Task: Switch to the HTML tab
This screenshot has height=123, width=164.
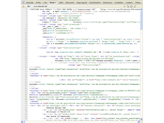Action: click(x=38, y=3)
